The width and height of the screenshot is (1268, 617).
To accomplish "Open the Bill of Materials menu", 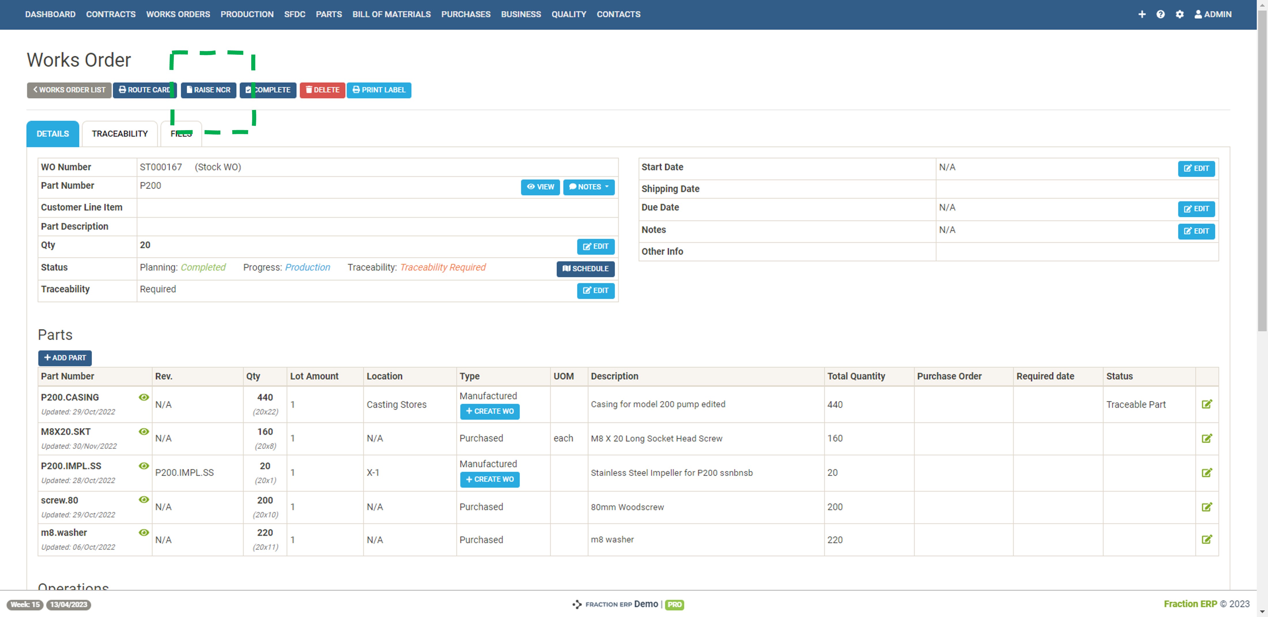I will (x=391, y=14).
